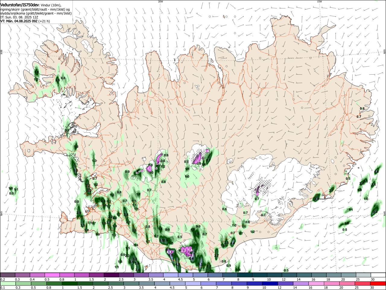Click the '0.2' label in the upper legend

pos(2,279)
